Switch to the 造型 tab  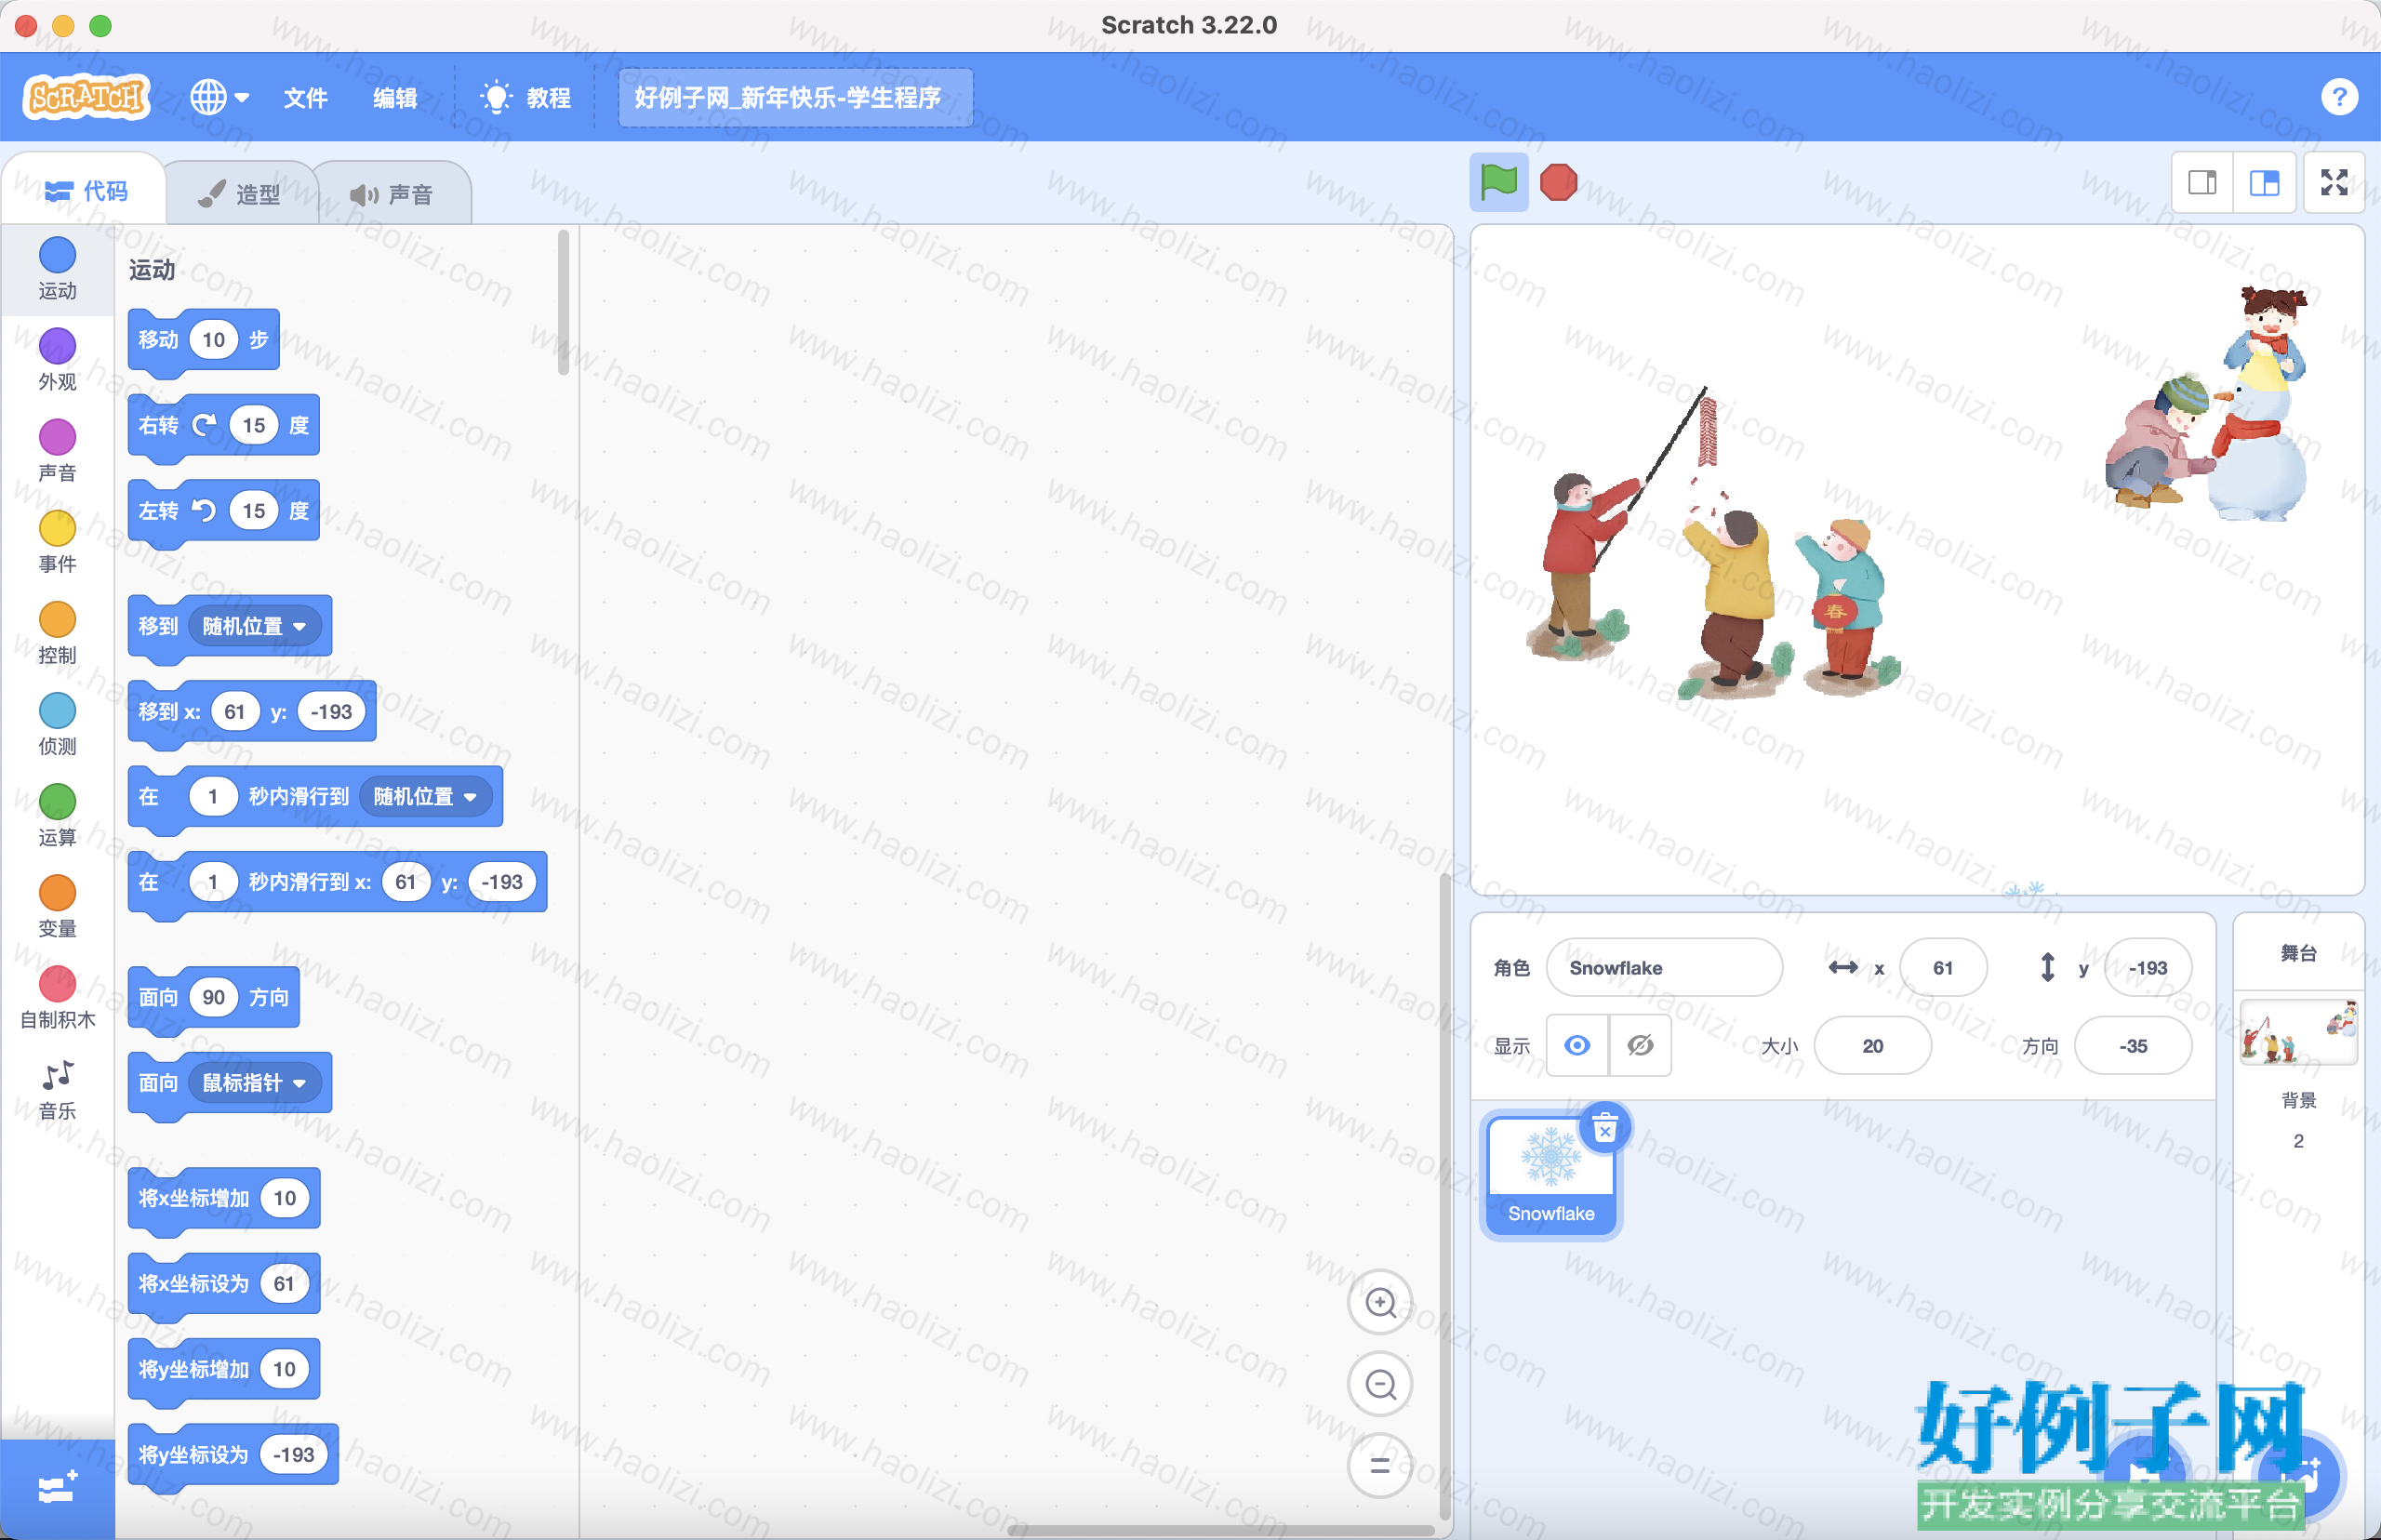click(240, 193)
